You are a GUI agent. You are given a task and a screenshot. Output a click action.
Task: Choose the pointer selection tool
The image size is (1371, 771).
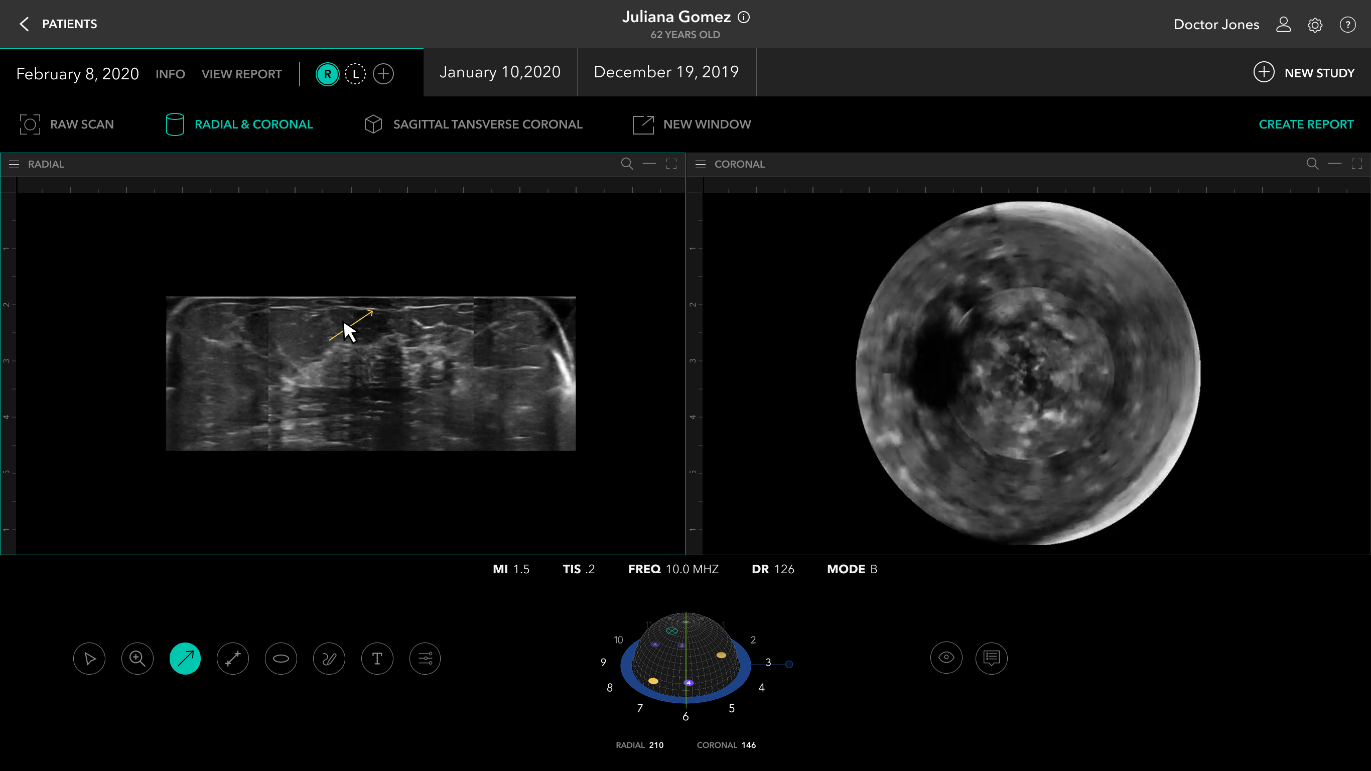click(x=89, y=659)
